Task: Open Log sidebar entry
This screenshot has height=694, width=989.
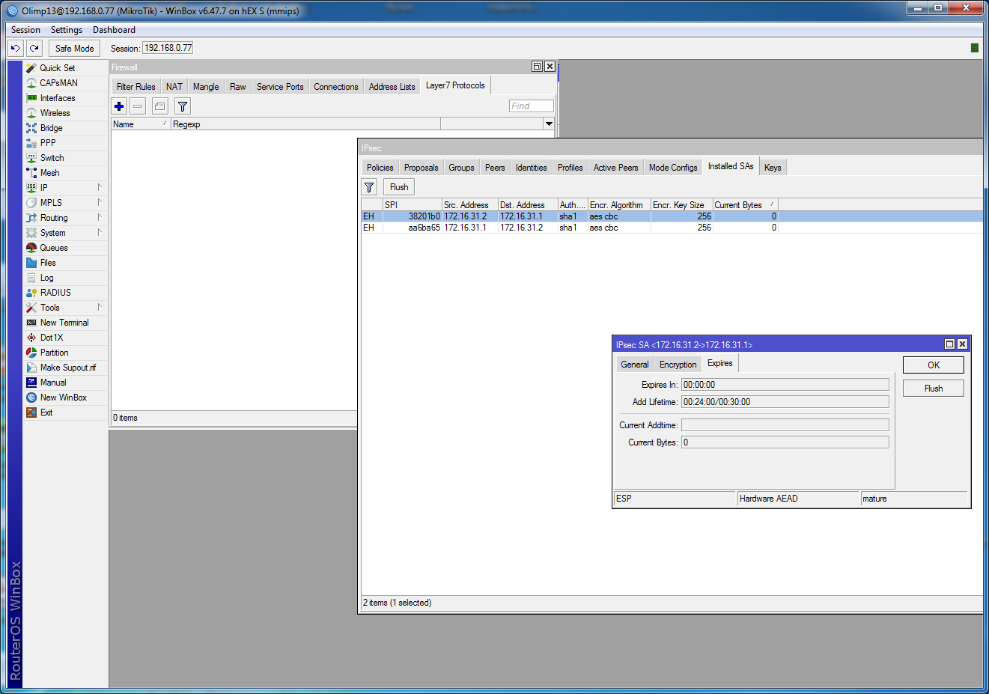Action: pyautogui.click(x=46, y=278)
